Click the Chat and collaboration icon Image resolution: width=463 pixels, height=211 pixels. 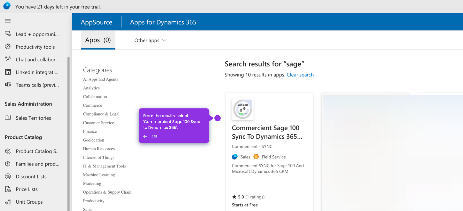[x=8, y=59]
